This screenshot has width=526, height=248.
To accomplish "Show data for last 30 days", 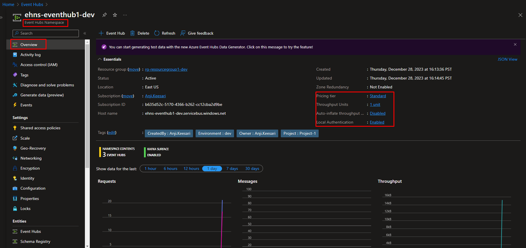I will [252, 168].
